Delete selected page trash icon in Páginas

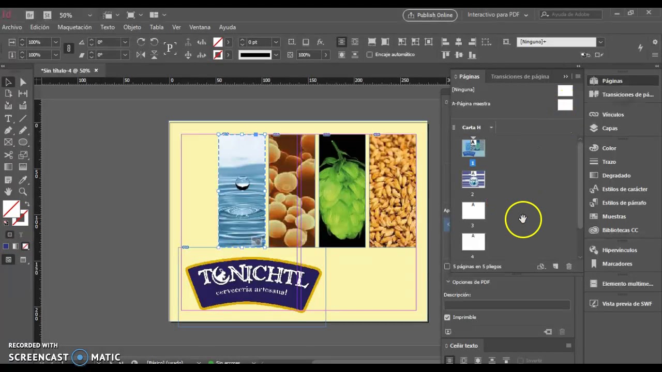[x=569, y=267]
